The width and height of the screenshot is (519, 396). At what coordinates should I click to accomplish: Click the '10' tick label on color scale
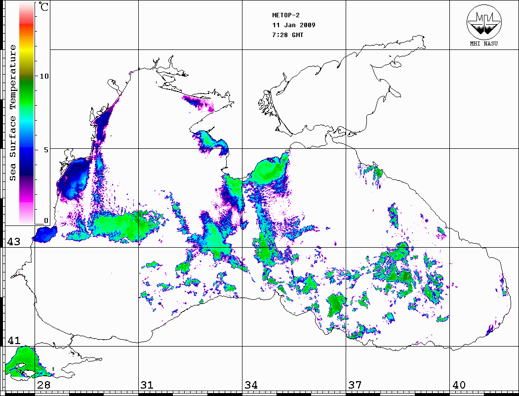click(44, 76)
